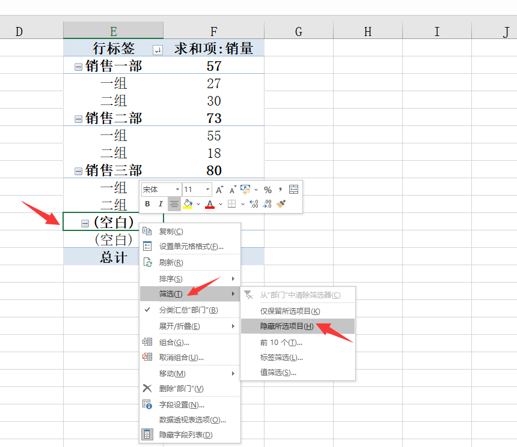Collapse the 销售二部 group
This screenshot has width=517, height=447.
(x=78, y=119)
